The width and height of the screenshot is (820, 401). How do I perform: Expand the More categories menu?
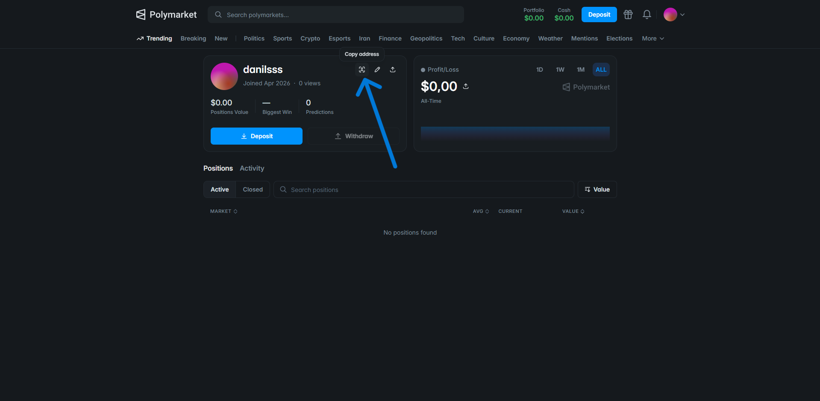[653, 38]
